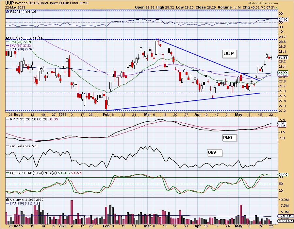Select the EMA(50) 27.93 legend text

20,46
